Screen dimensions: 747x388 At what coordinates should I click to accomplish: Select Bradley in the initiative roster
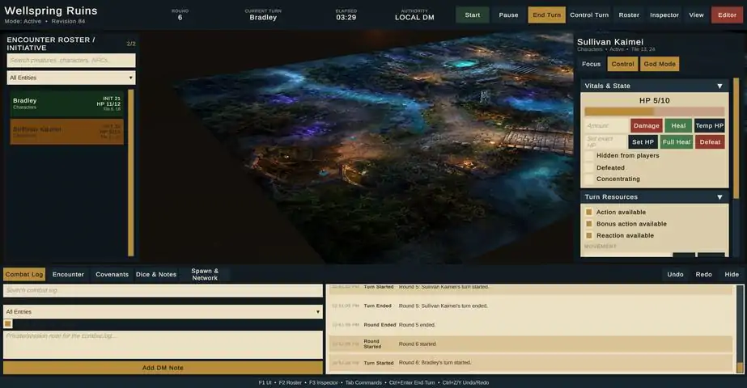[x=66, y=103]
